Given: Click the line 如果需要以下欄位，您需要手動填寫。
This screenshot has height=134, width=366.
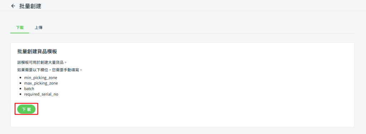Looking at the screenshot, I should pyautogui.click(x=50, y=70).
